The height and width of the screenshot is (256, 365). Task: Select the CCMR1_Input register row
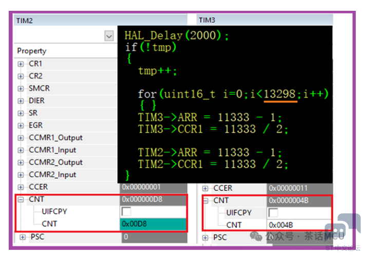[x=52, y=150]
